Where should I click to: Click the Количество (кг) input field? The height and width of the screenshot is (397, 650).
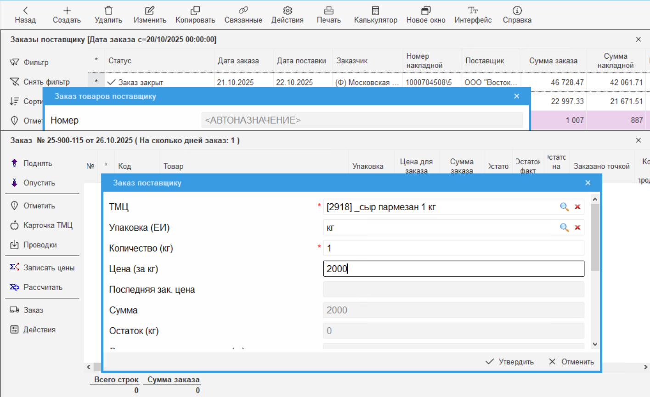click(x=453, y=248)
